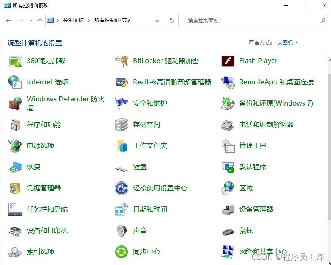Click the RemoteApp 和桌面连接 icon
Screen dimensions: 331x265
point(228,82)
